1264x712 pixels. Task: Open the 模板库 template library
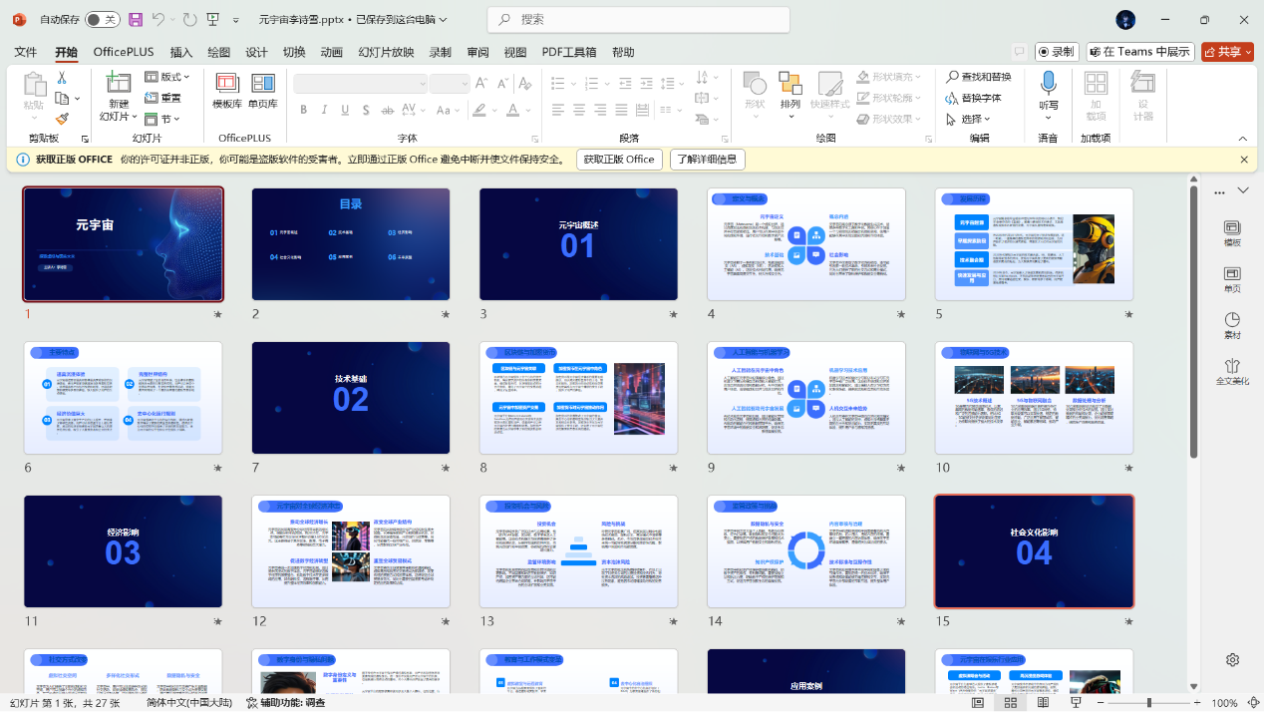(x=227, y=91)
